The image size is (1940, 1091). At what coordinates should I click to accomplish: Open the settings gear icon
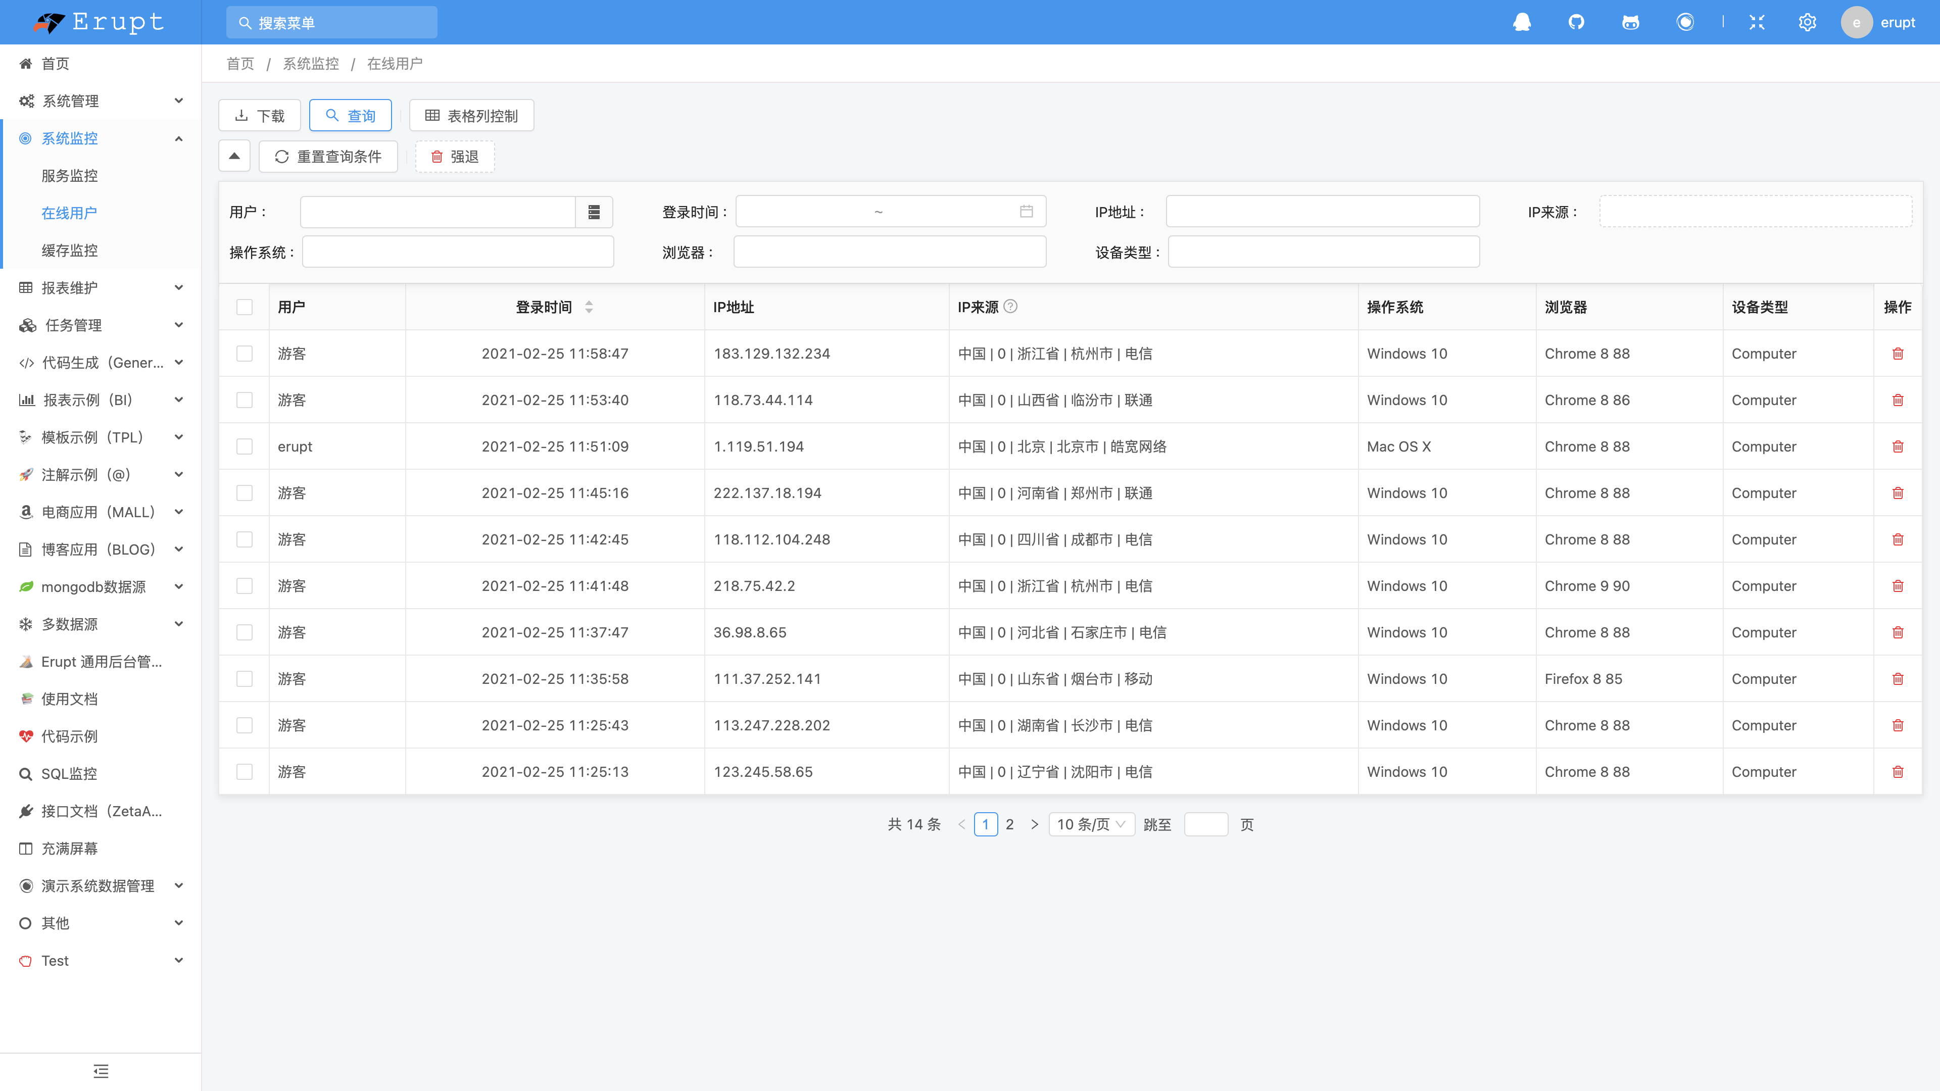click(x=1808, y=22)
